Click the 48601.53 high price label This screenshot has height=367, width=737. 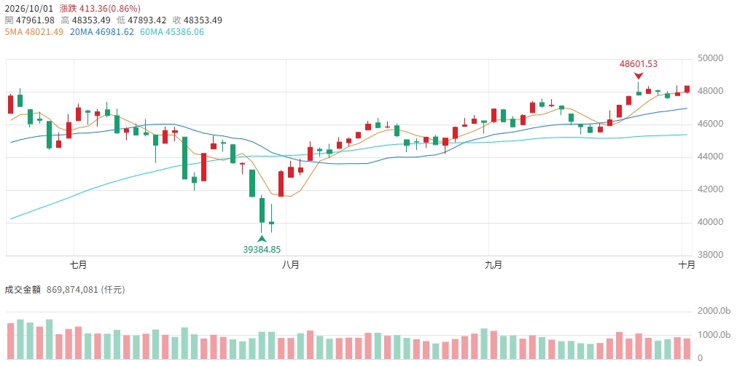[x=639, y=64]
